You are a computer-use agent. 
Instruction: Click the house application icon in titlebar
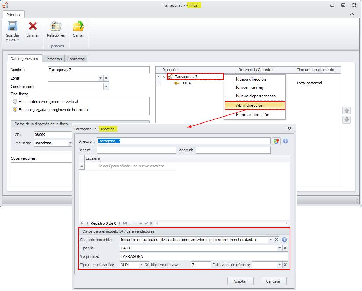(x=5, y=5)
